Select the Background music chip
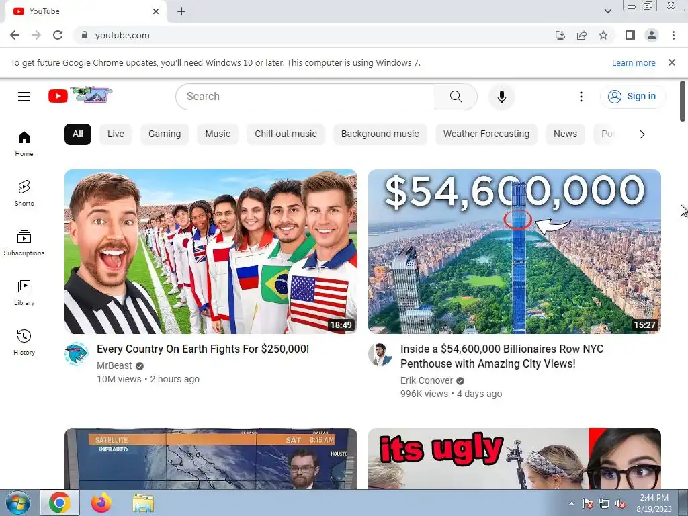 tap(380, 134)
